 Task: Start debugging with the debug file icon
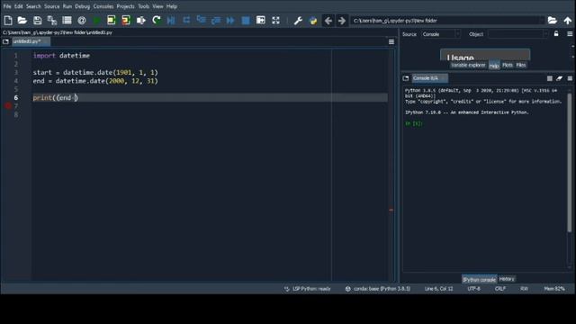171,21
